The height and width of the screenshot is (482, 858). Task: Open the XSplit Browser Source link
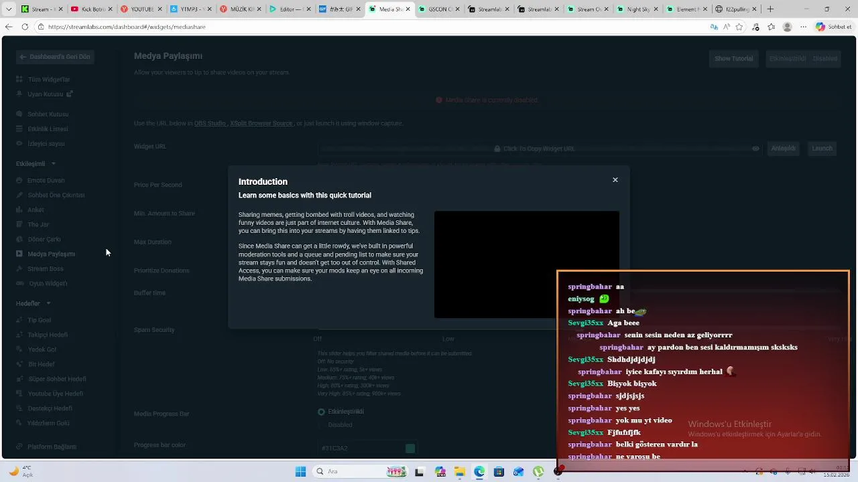pyautogui.click(x=261, y=123)
